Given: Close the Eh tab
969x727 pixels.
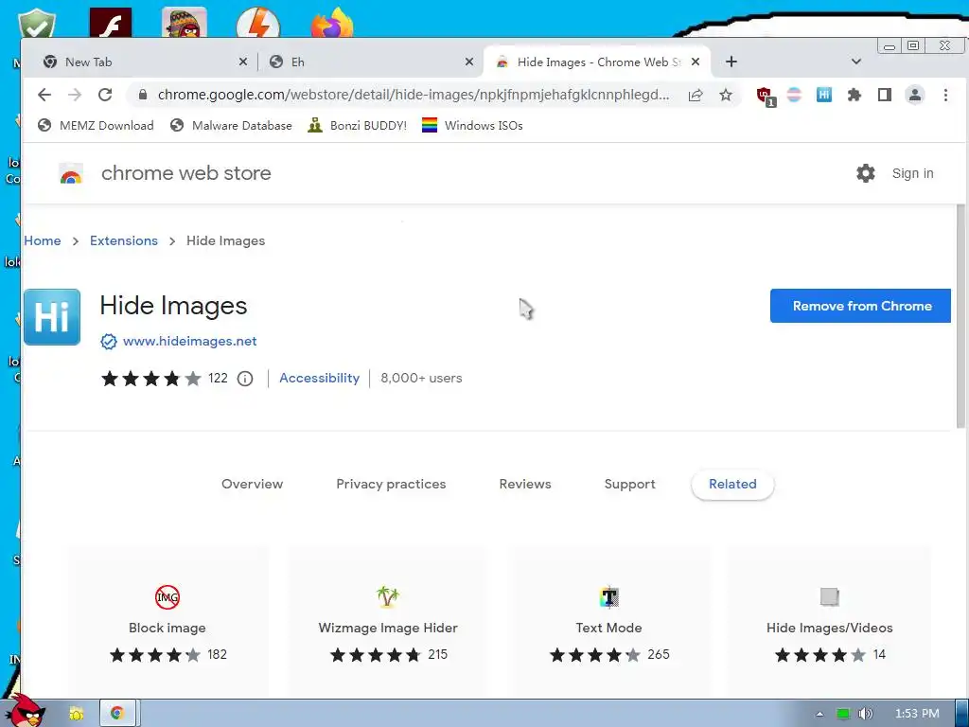Looking at the screenshot, I should 469,62.
